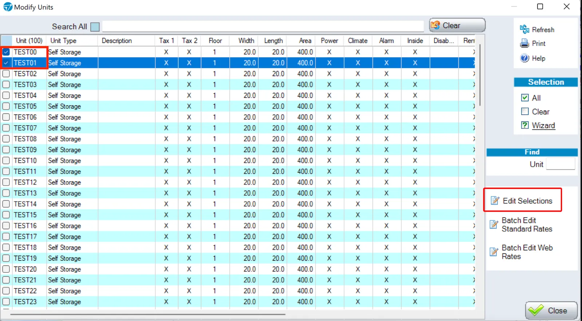
Task: Click the vertical scrollbar thumb
Action: click(480, 75)
